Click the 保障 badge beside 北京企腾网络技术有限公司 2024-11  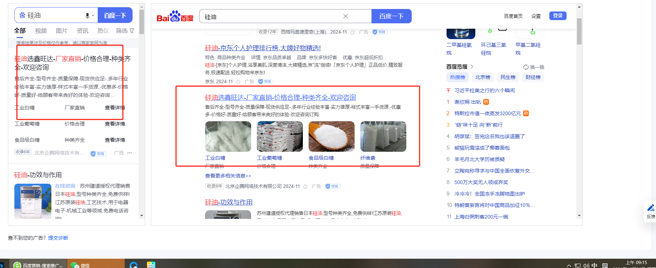point(333,186)
